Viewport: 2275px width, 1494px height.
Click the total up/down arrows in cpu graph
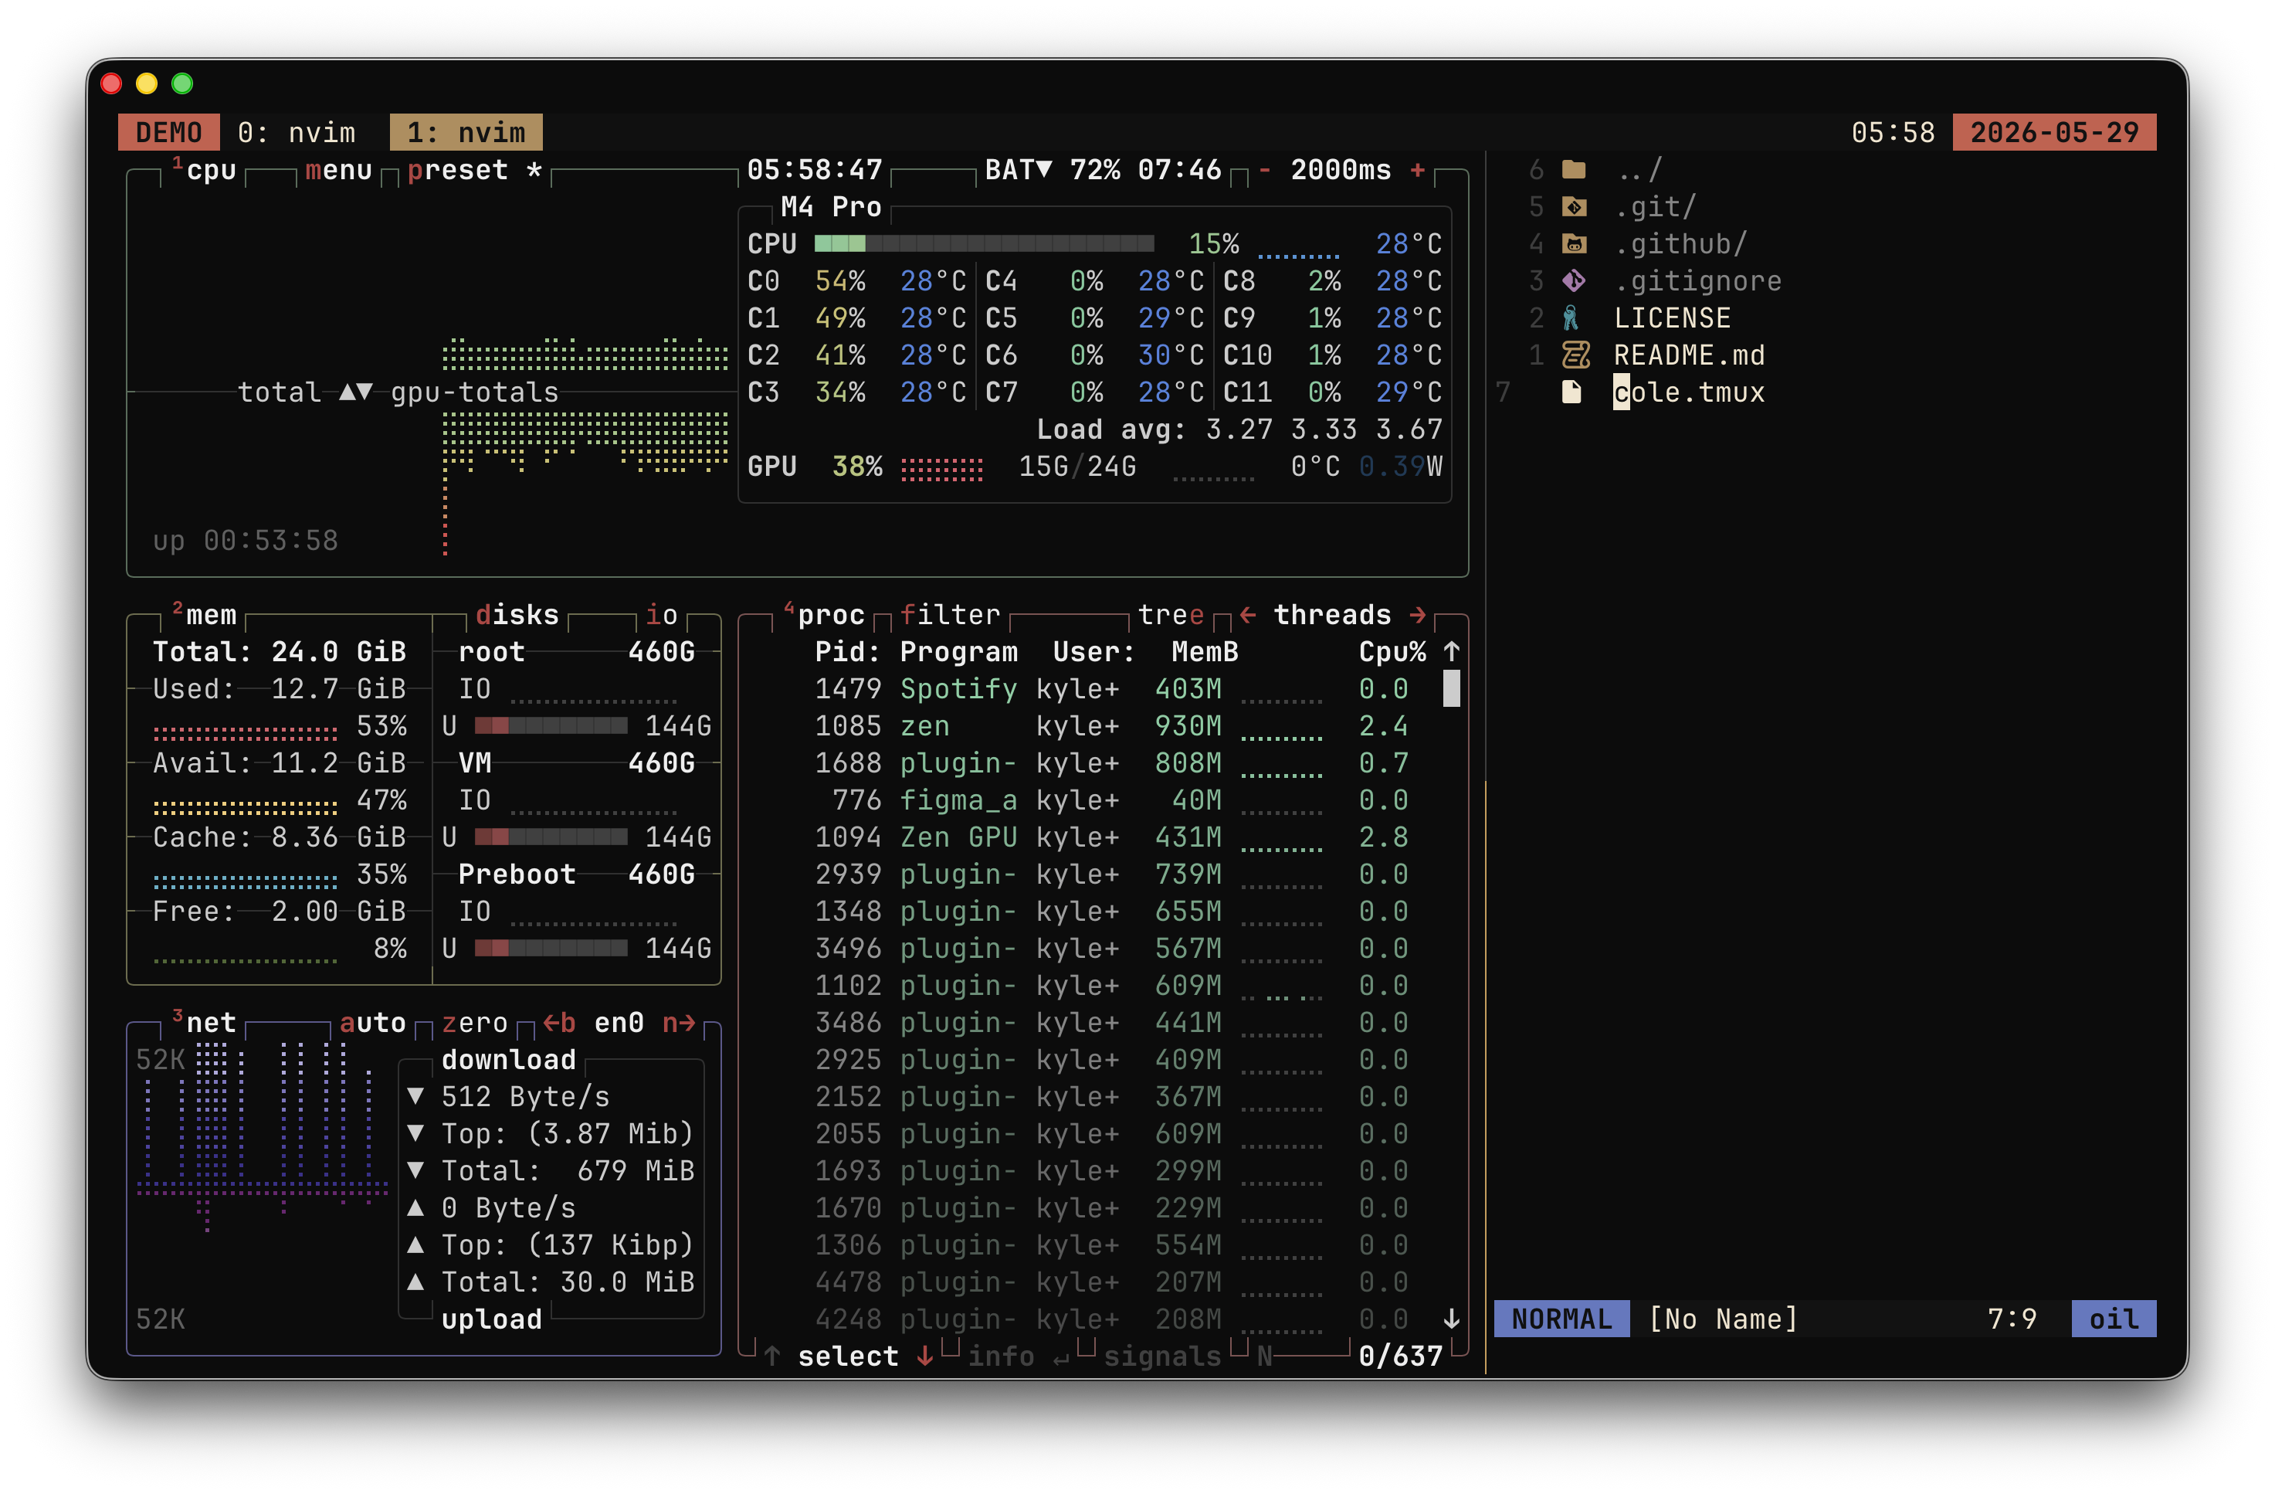[x=355, y=392]
